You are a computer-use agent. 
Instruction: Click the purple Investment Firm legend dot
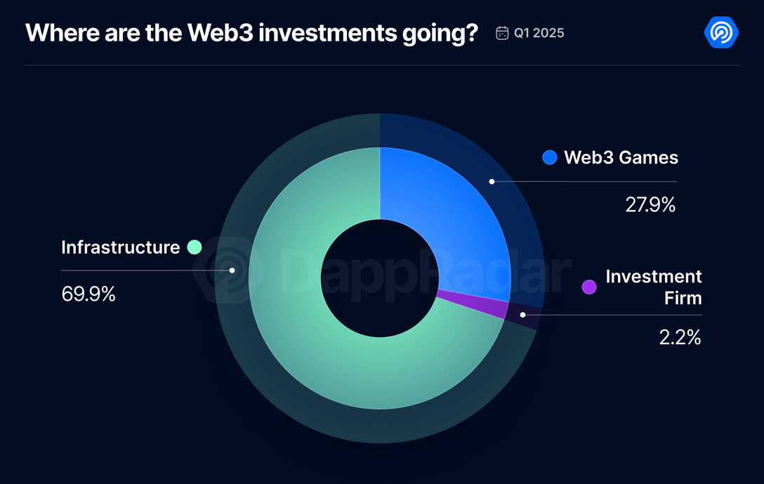[589, 287]
